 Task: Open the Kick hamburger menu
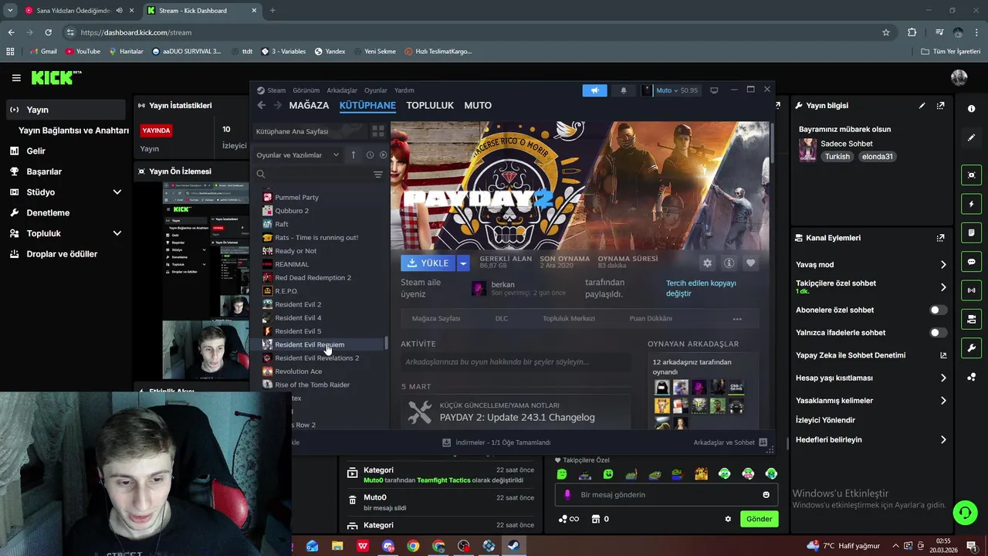click(16, 78)
